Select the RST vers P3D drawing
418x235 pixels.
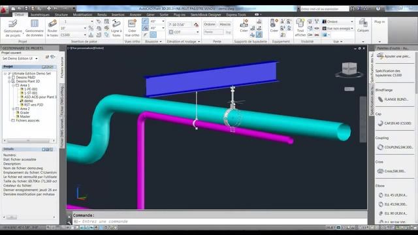pos(33,104)
